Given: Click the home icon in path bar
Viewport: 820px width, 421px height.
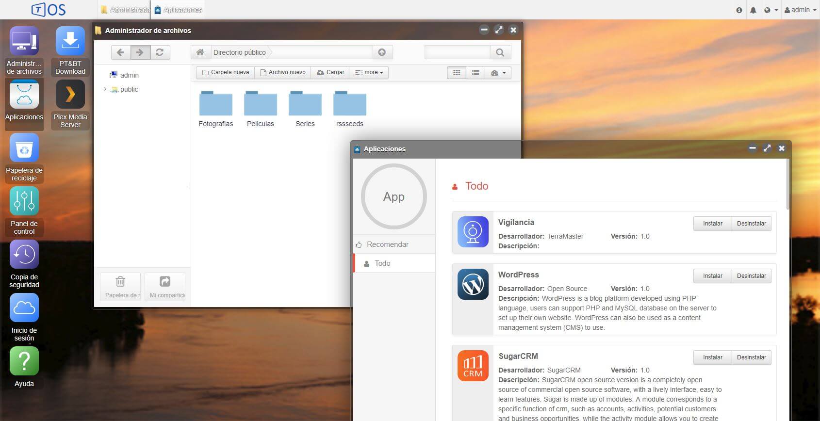Looking at the screenshot, I should pos(200,52).
